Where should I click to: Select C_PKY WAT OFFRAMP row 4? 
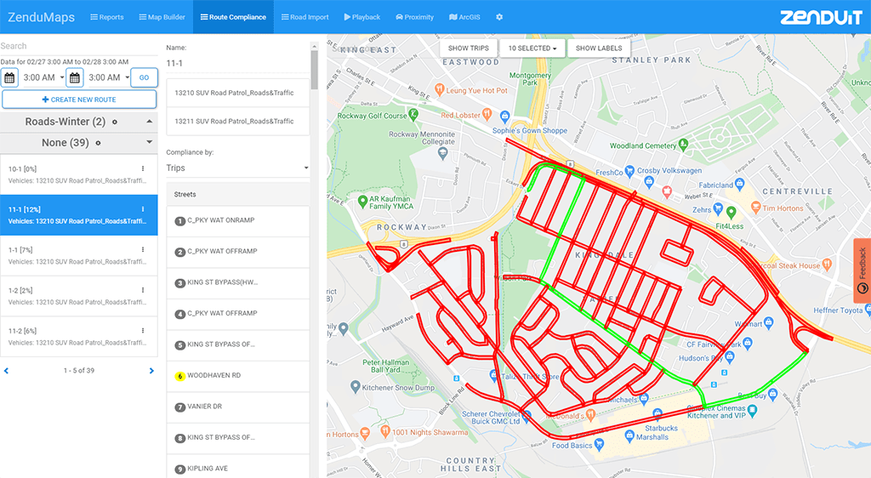tap(238, 314)
